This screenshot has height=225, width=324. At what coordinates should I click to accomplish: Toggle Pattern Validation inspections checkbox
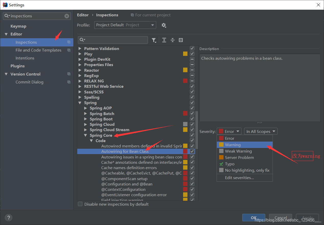pos(192,48)
